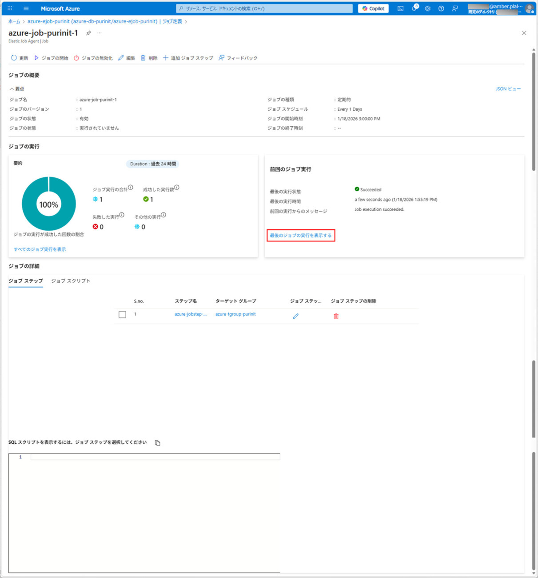Open the ellipsis more options menu

[100, 33]
